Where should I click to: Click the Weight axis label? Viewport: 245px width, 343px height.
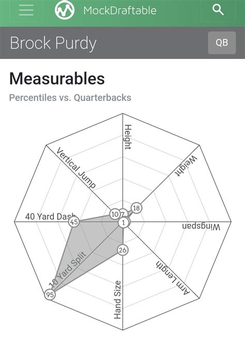[x=187, y=166]
